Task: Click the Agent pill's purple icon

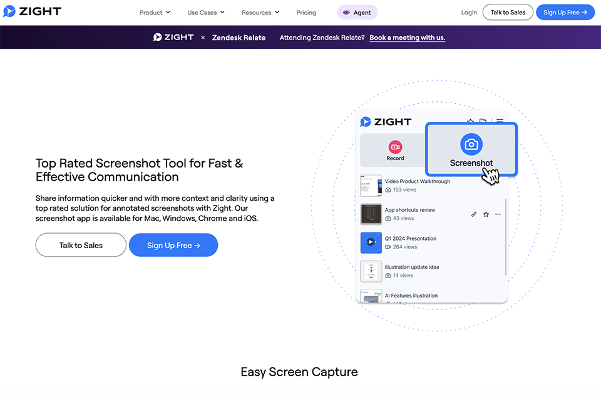Action: 346,12
